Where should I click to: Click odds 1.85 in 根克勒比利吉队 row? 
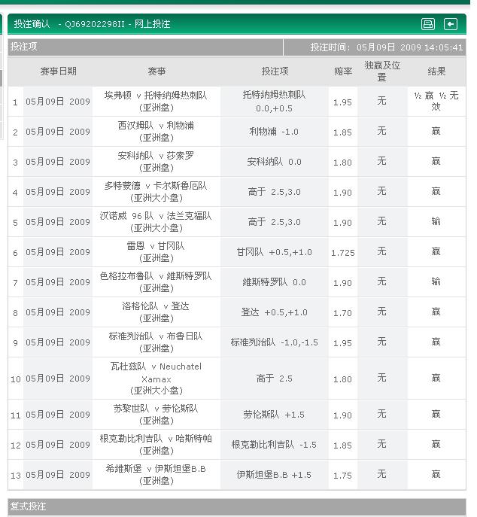pos(342,446)
